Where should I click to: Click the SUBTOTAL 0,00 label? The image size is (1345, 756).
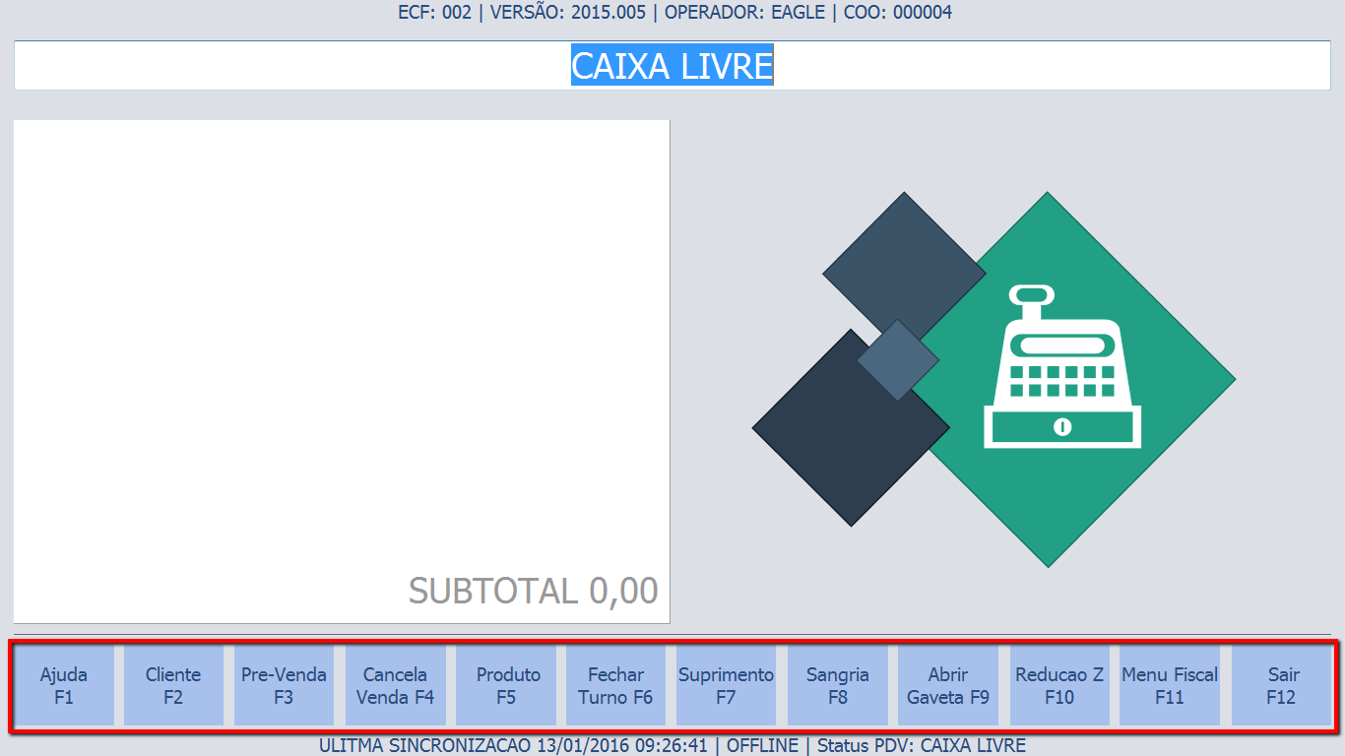[534, 591]
